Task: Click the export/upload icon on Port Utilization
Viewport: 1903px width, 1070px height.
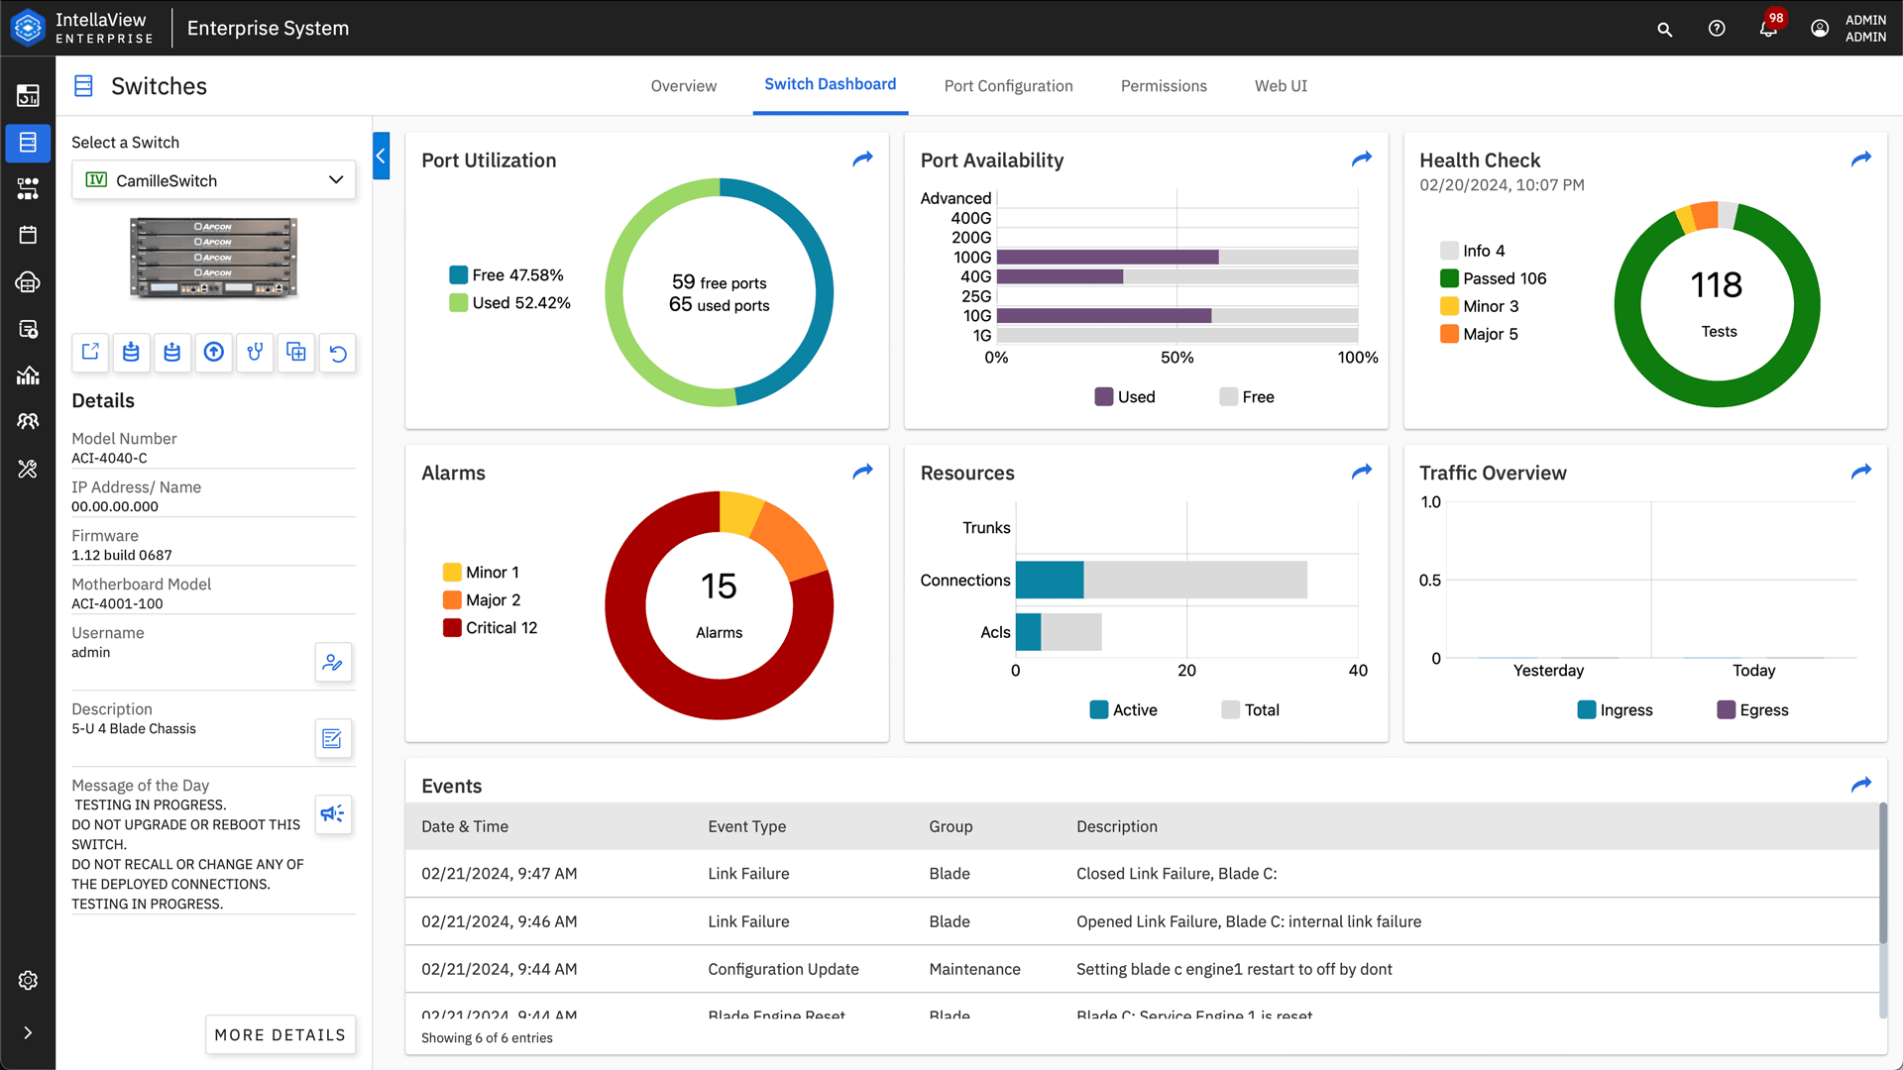Action: (x=862, y=160)
